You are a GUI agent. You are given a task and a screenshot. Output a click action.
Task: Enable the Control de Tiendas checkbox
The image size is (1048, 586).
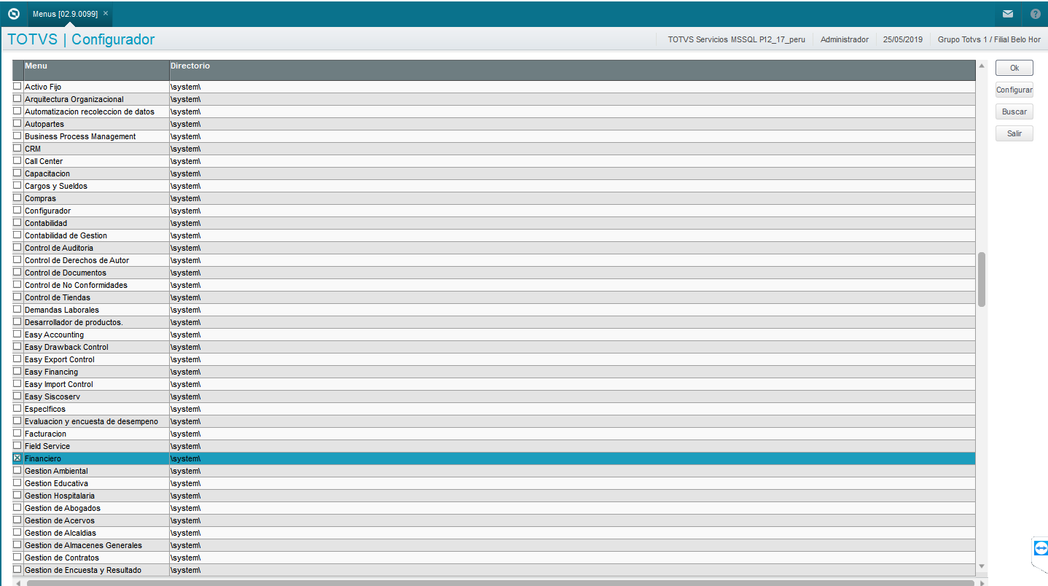coord(17,297)
